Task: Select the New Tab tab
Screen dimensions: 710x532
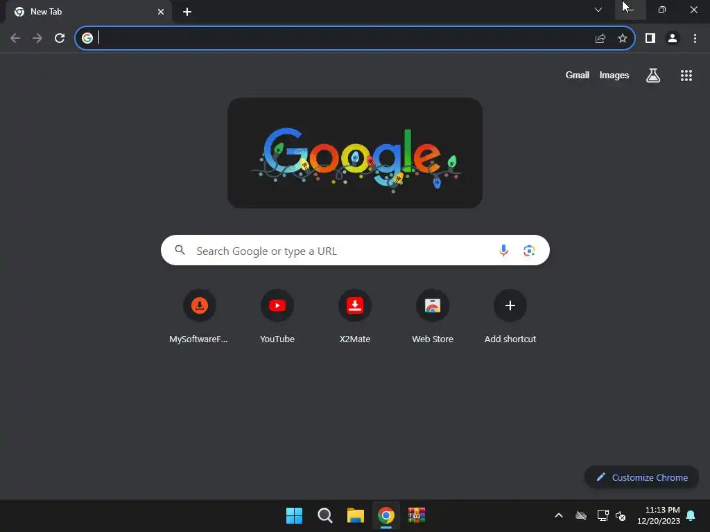Action: coord(89,12)
